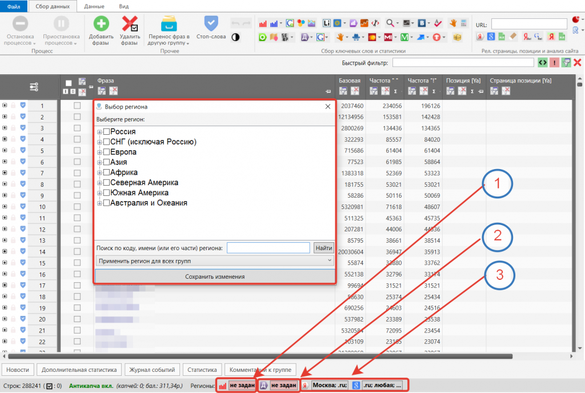Click the red "MI" Mail.ru icon

coord(388,37)
